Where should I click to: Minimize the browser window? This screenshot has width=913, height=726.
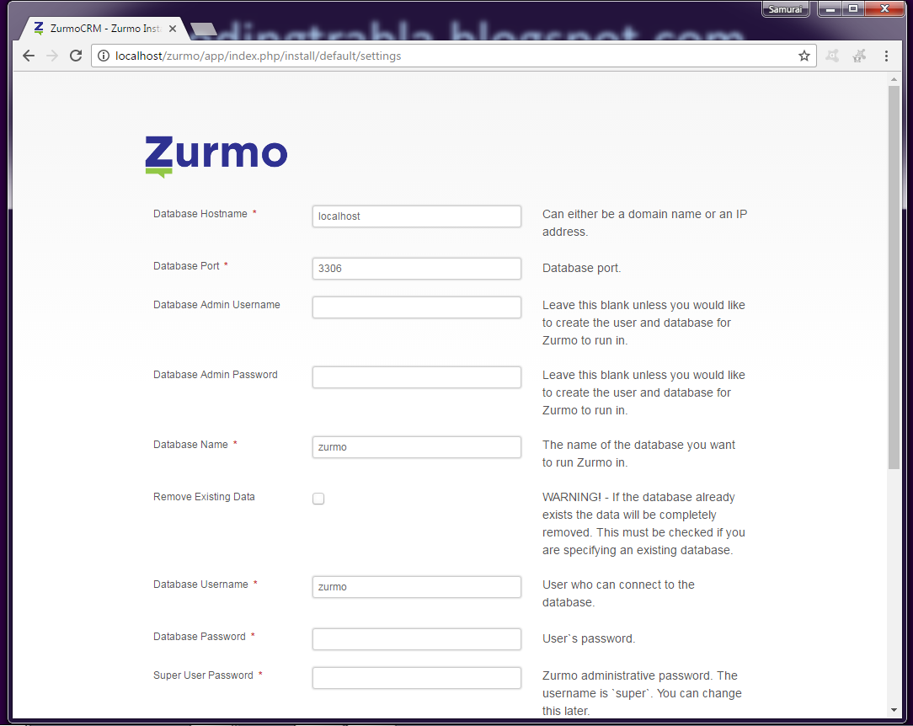(x=830, y=8)
